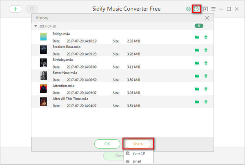Click the Email envelope icon
245x165 pixels.
click(127, 161)
